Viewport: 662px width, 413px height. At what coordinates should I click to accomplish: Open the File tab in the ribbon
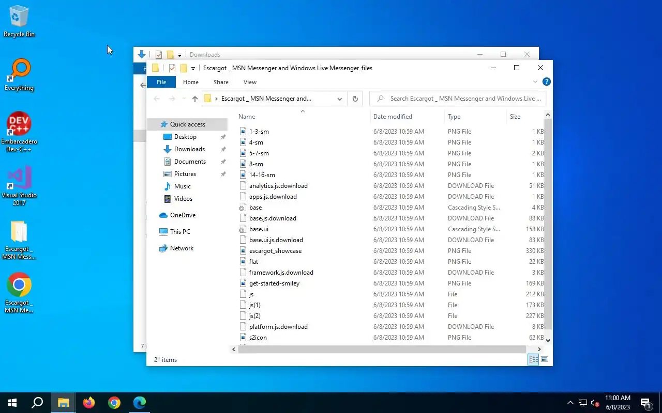[x=161, y=82]
